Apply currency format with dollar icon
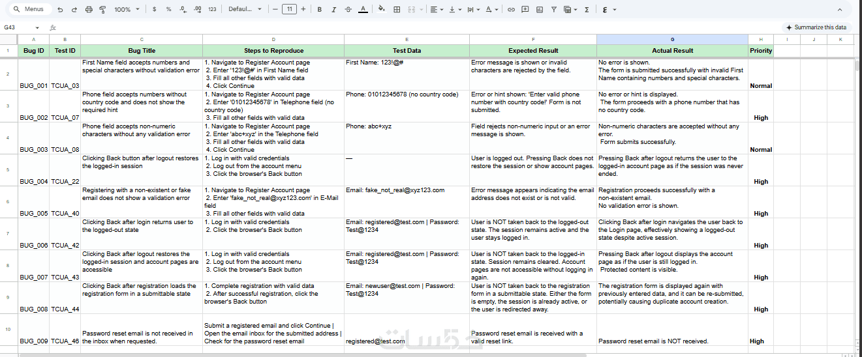Viewport: 862px width, 357px height. pos(154,10)
